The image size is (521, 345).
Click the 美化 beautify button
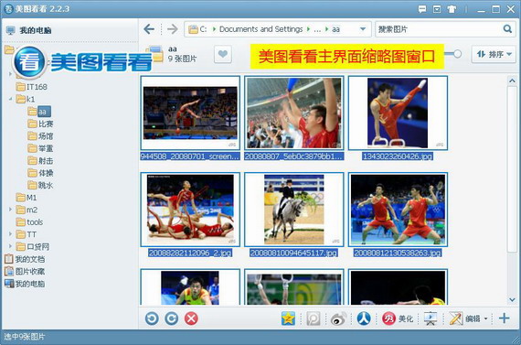point(398,318)
